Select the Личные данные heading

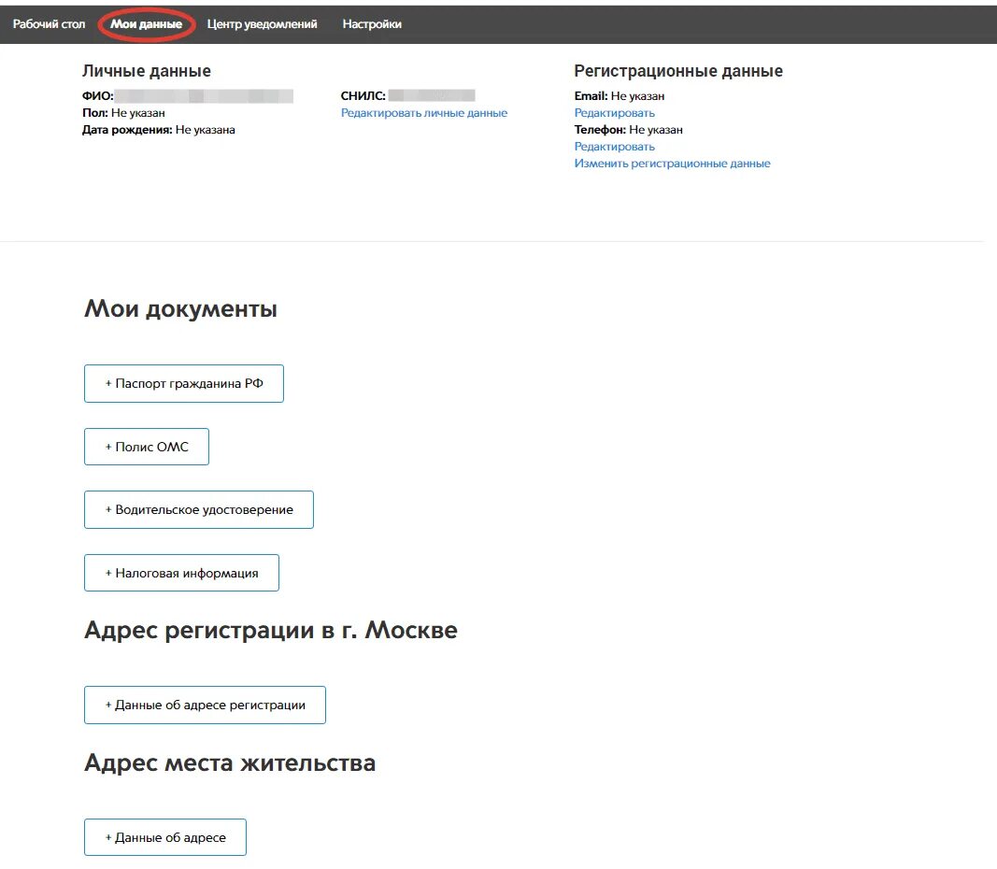[147, 71]
